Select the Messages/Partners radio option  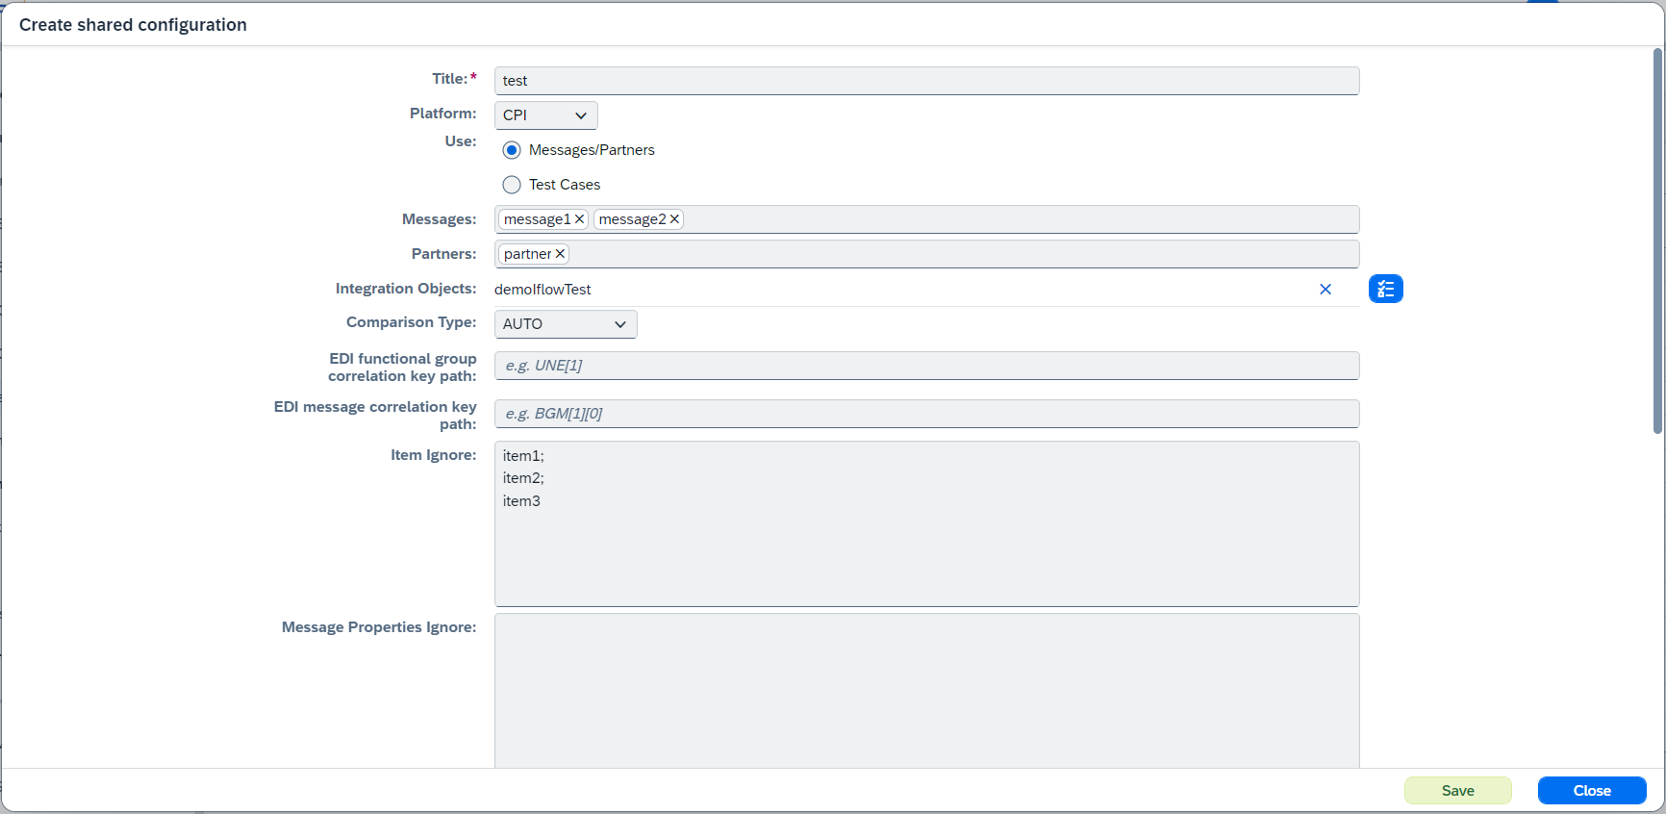pyautogui.click(x=512, y=150)
